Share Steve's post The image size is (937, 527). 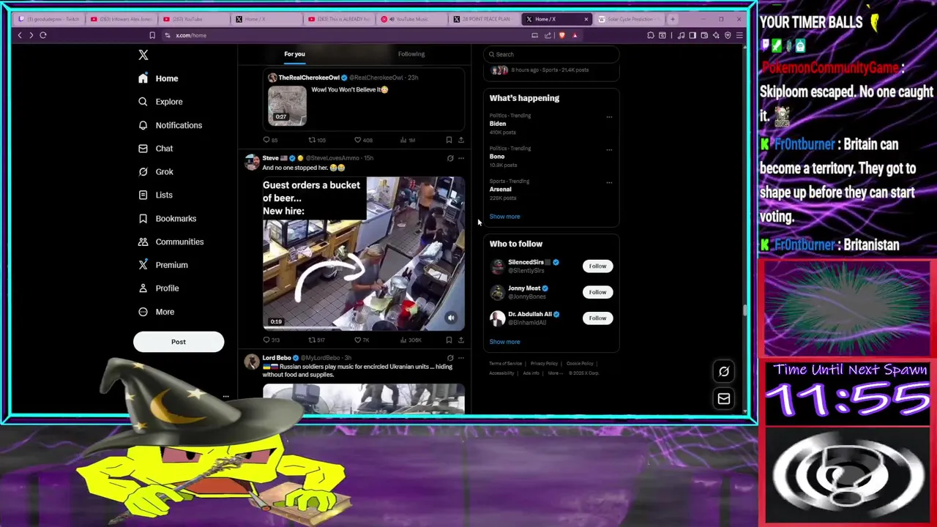460,340
